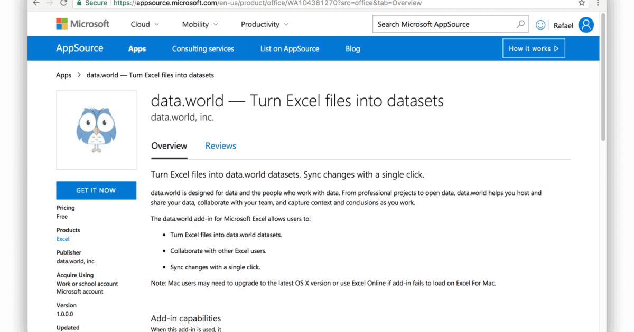Click the GET IT NOW button
Image resolution: width=634 pixels, height=332 pixels.
coord(96,190)
